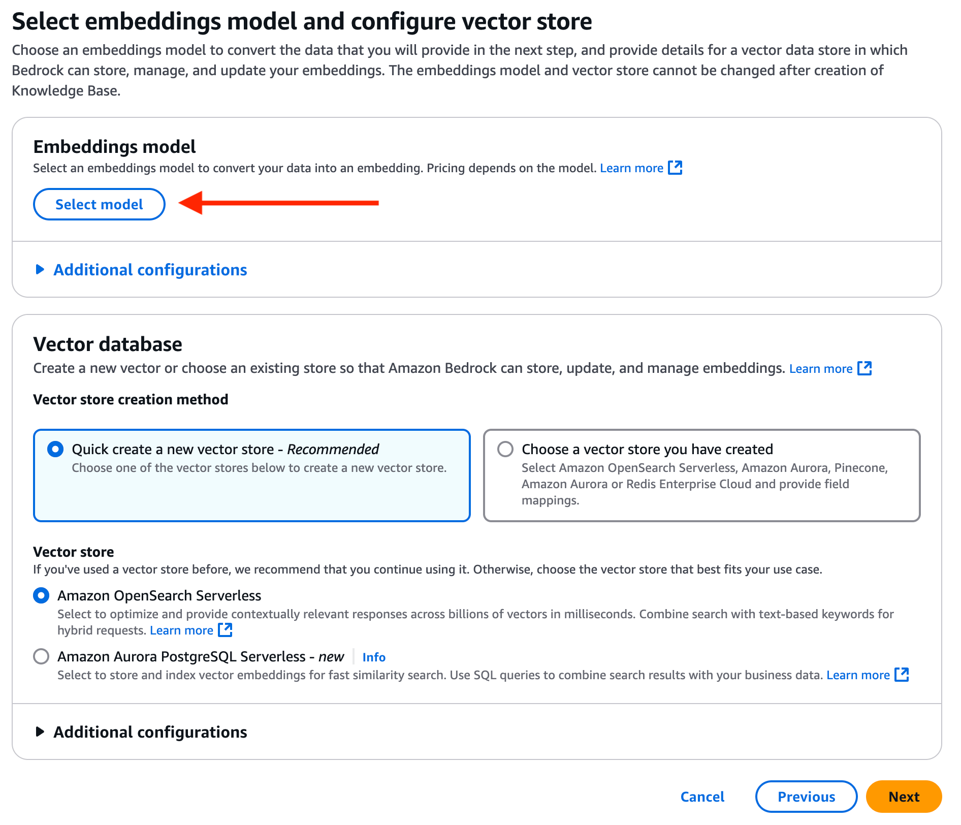Click the blue triangle beside Additional configurations
This screenshot has height=825, width=961.
(40, 269)
